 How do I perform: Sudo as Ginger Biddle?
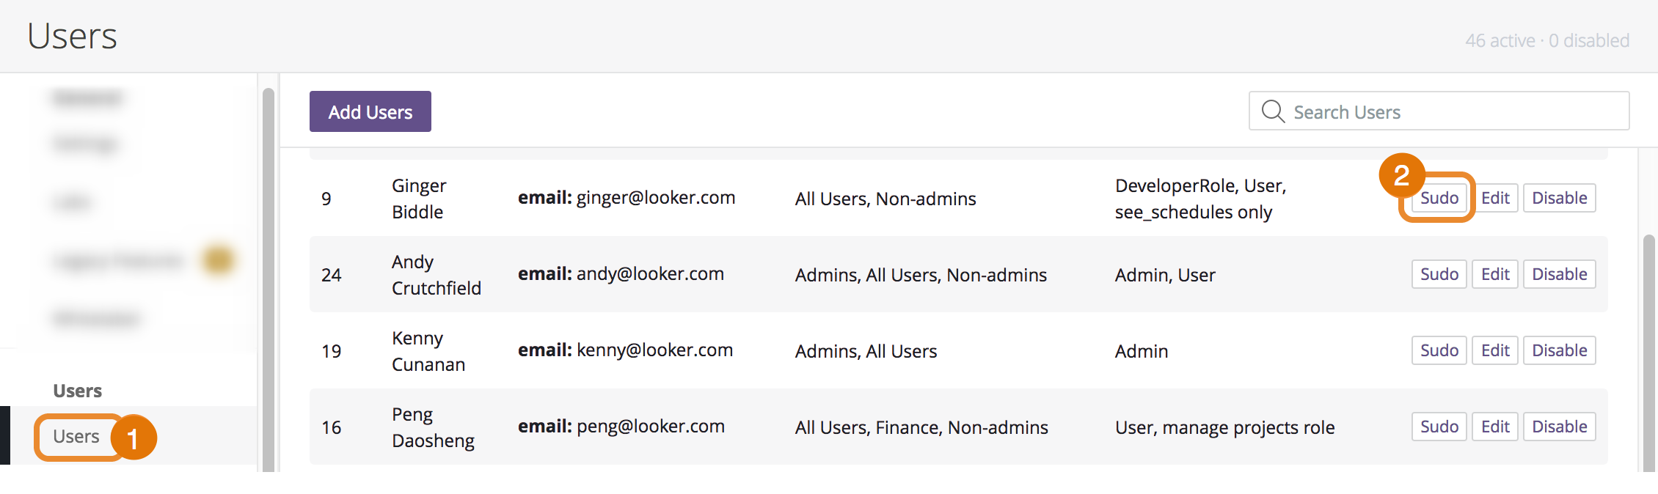pyautogui.click(x=1439, y=198)
